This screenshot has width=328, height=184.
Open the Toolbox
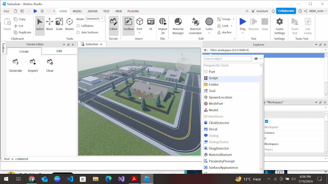128,25
